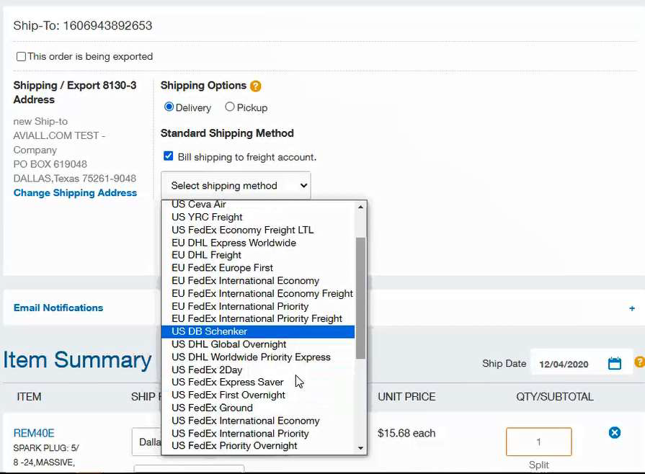Open the Ship Date calendar picker

click(614, 364)
